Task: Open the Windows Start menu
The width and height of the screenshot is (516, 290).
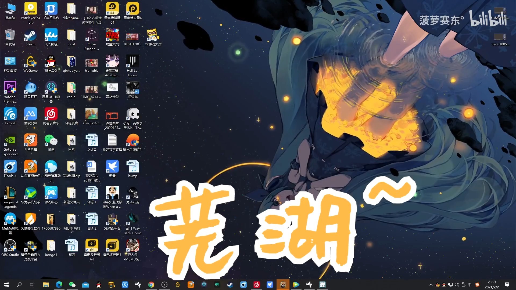Action: [6, 285]
